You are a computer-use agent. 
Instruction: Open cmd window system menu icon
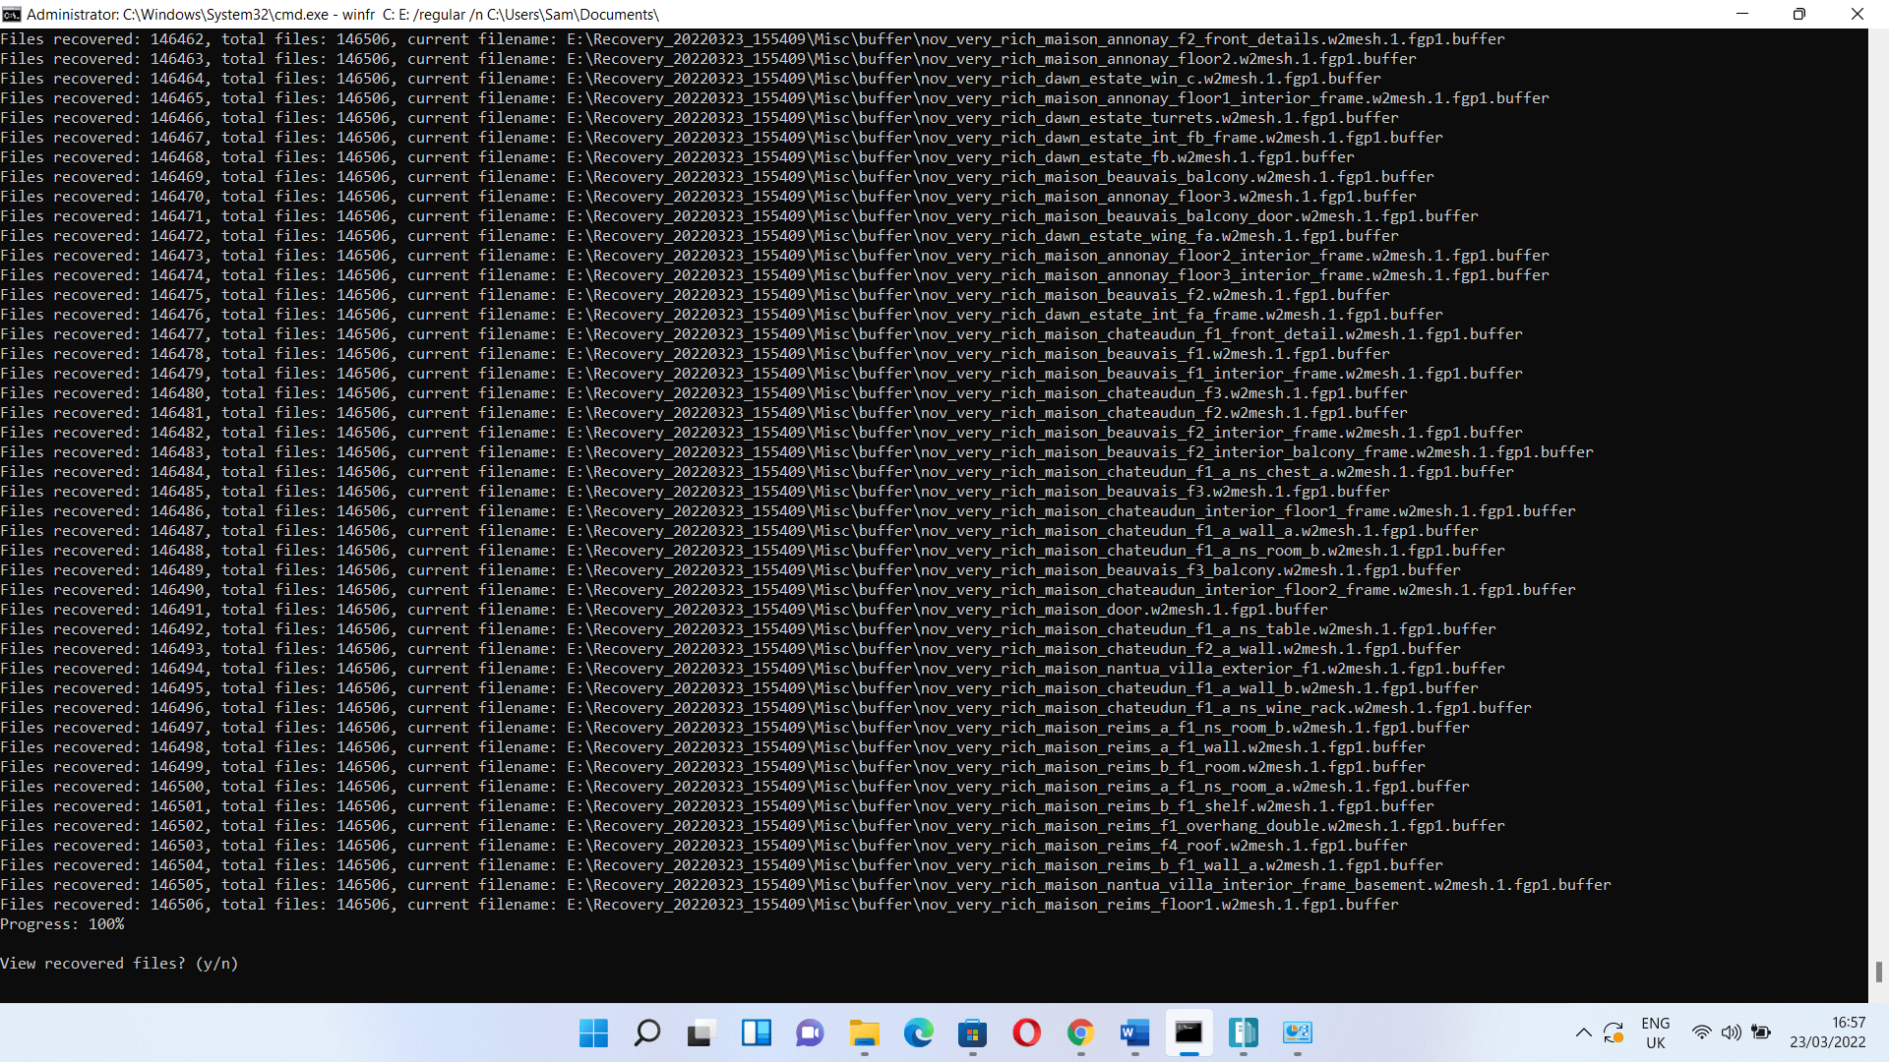point(12,15)
